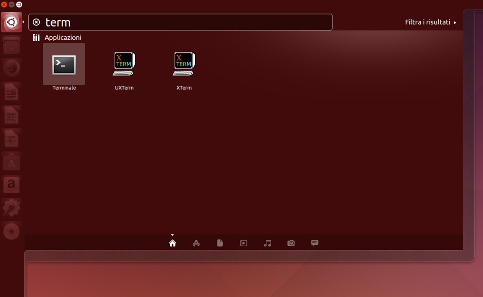Switch to the Files lens
483x297 pixels.
click(220, 243)
